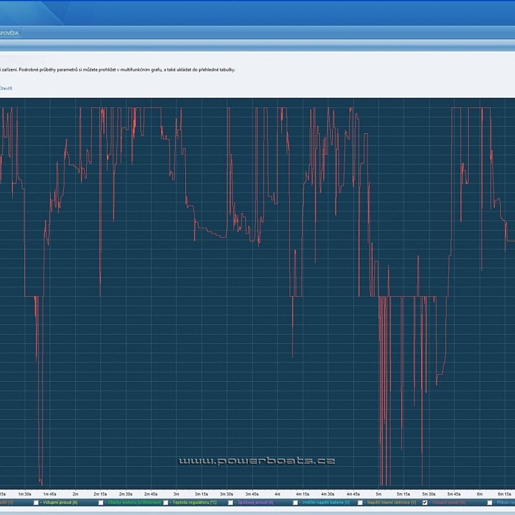
Task: Open the NÁPOVĚDA menu
Action: 10,33
